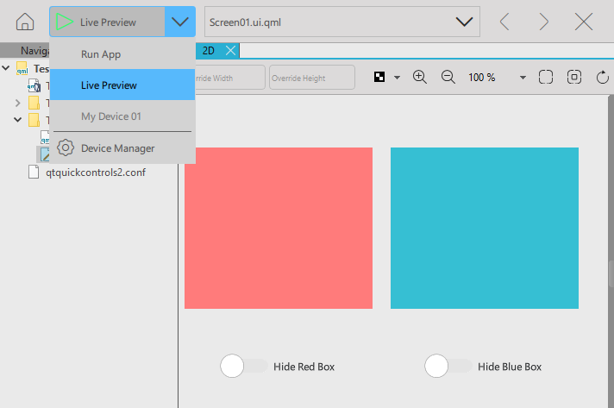614x408 pixels.
Task: Switch to the 2D view tab
Action: click(209, 51)
